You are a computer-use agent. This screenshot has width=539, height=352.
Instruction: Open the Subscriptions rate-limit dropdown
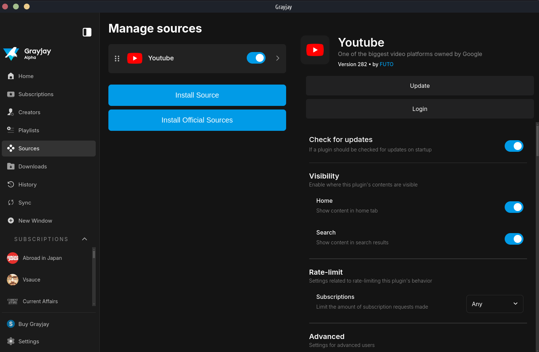pos(495,304)
